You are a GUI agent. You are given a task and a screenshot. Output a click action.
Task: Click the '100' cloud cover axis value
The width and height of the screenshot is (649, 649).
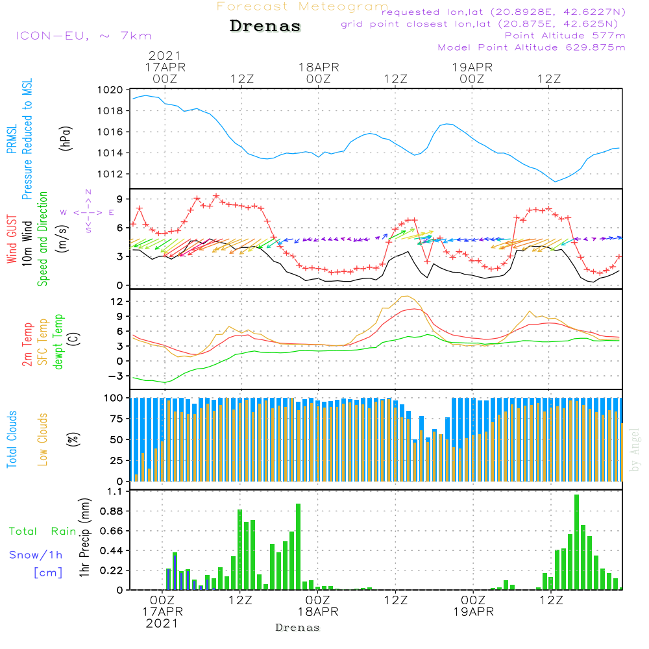tap(113, 398)
